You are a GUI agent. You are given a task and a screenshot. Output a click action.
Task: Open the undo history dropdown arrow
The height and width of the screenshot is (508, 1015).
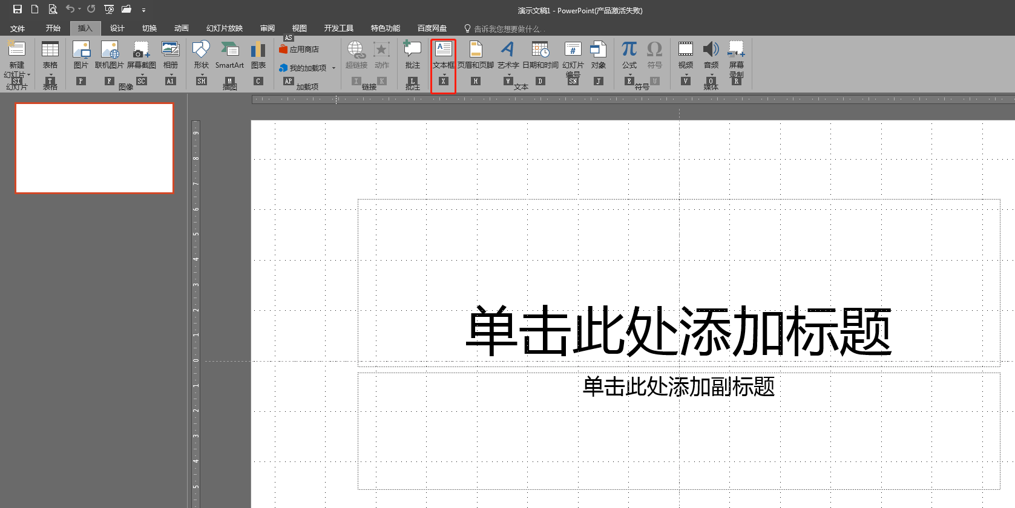click(79, 9)
